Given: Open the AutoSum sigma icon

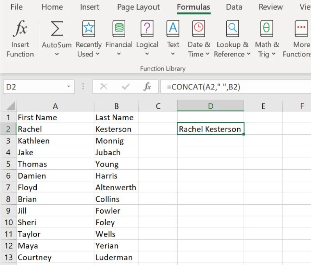Looking at the screenshot, I should (57, 30).
